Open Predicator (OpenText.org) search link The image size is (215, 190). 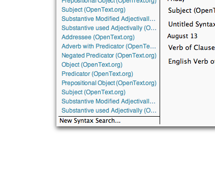tap(97, 74)
